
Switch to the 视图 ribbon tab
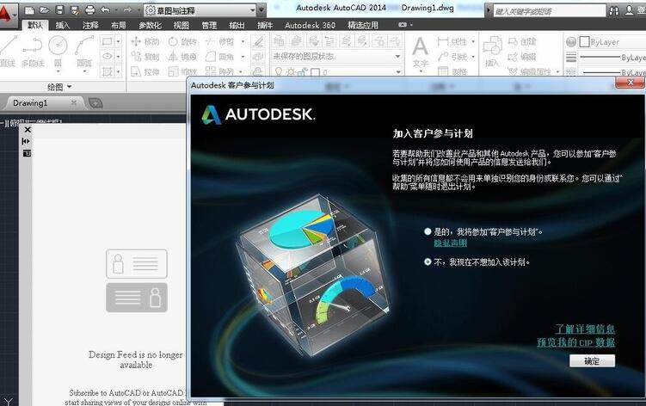coord(181,25)
